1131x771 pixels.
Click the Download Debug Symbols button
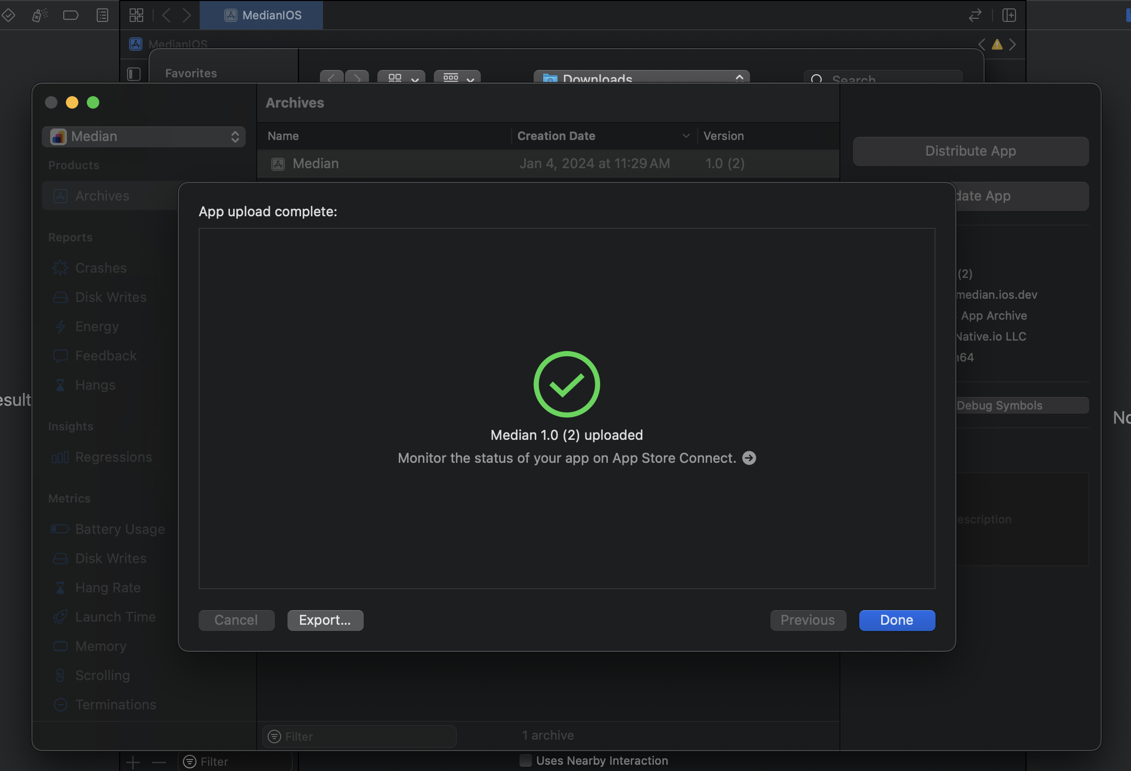point(1022,405)
